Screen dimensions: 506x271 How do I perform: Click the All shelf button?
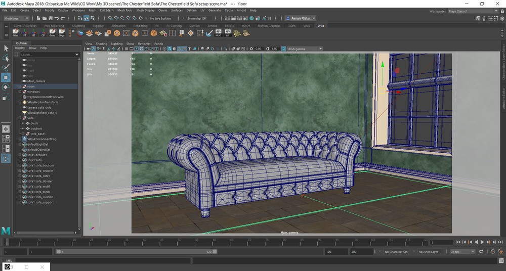(x=228, y=33)
